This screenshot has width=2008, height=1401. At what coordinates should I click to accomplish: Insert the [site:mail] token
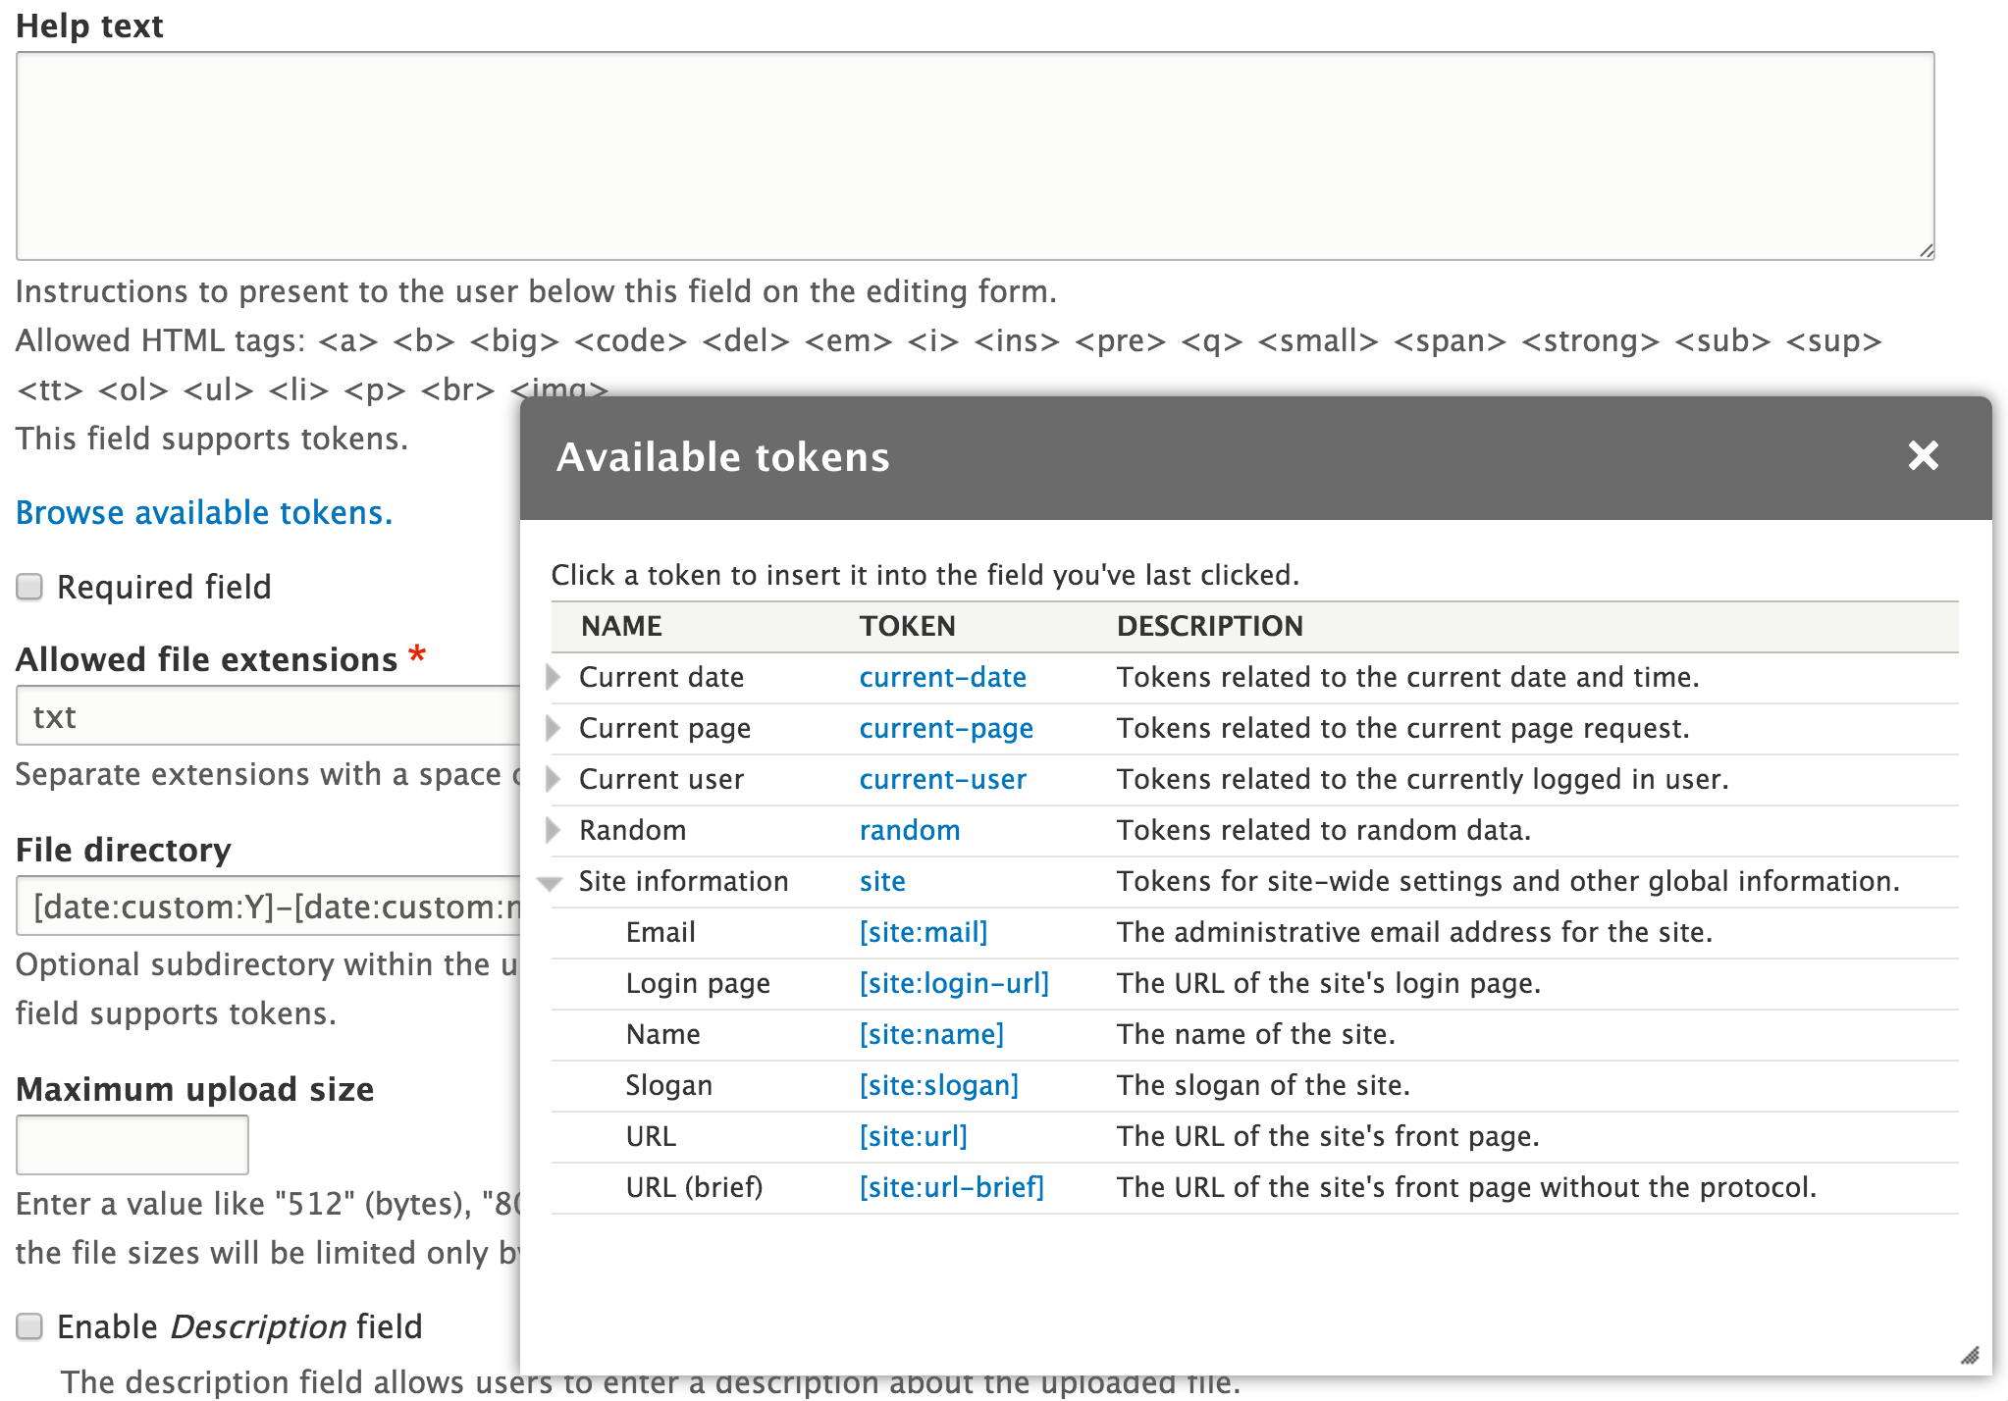(922, 932)
